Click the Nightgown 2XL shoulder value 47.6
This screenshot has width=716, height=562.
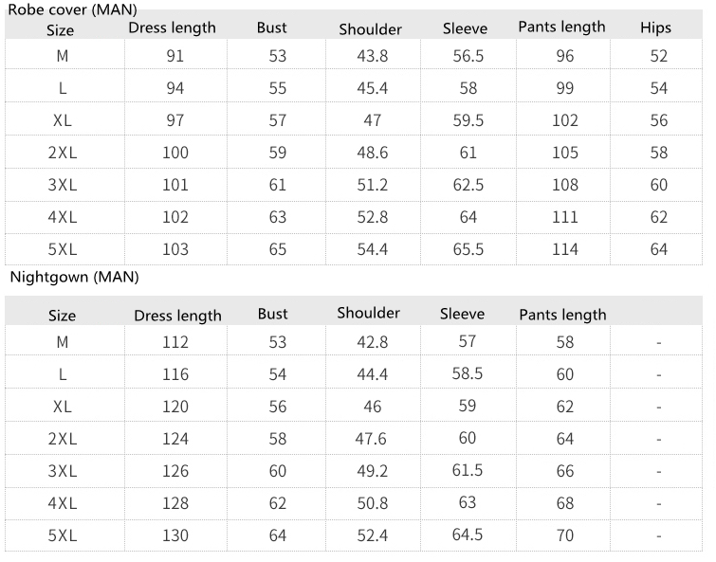point(372,439)
